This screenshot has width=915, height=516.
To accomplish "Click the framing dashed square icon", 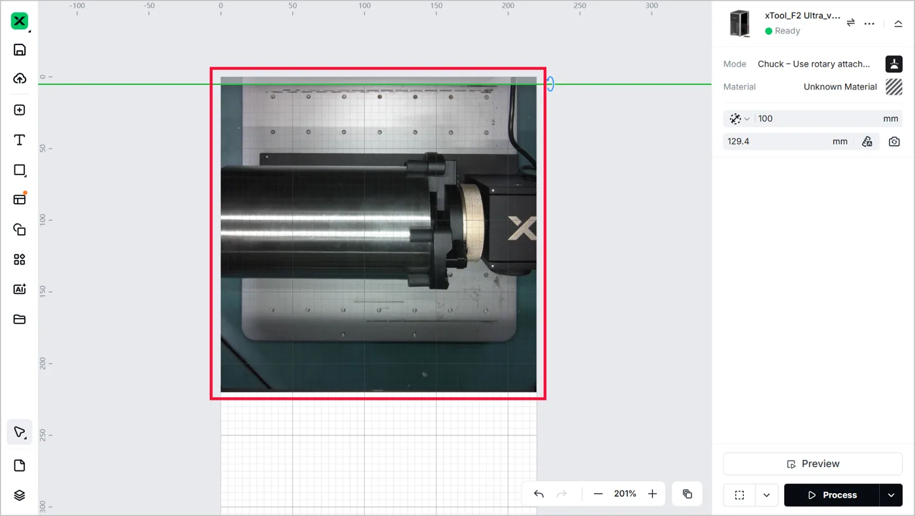I will (x=739, y=495).
